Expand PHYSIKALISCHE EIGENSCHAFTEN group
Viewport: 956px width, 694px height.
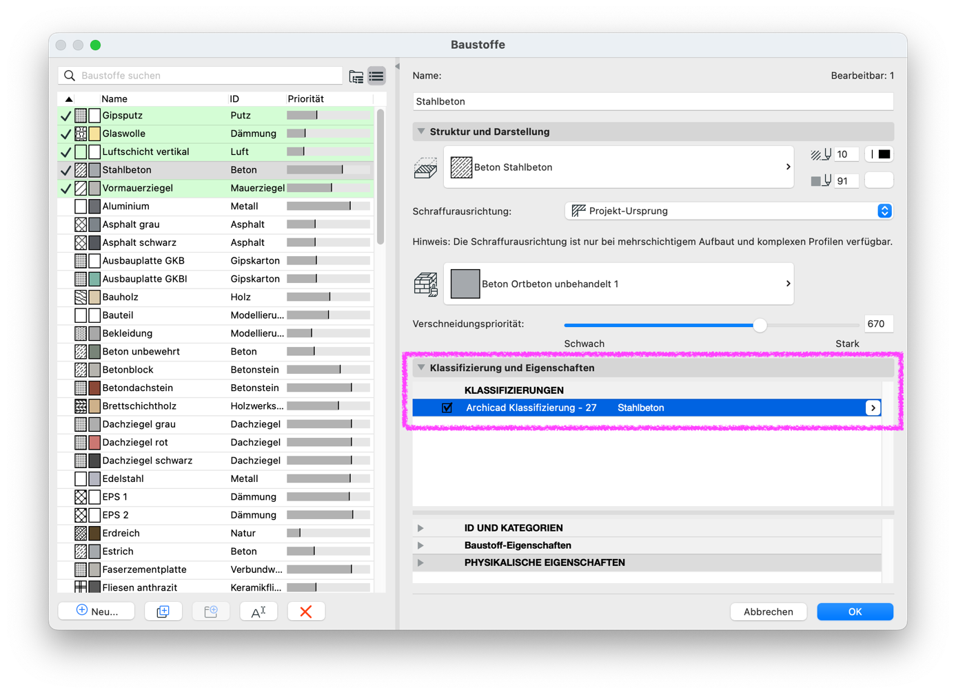420,562
